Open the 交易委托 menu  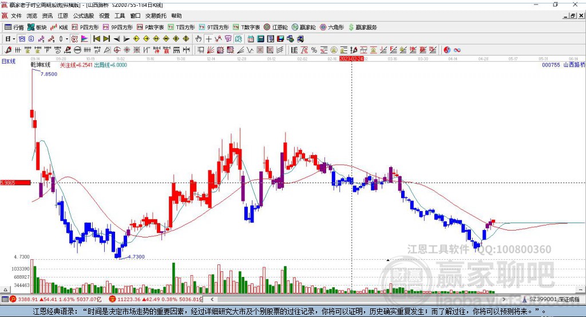point(156,15)
